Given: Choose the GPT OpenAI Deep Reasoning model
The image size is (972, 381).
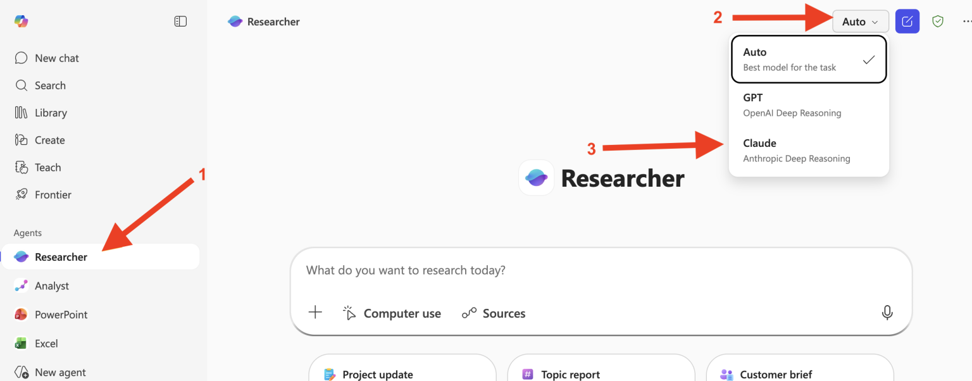Looking at the screenshot, I should click(809, 105).
